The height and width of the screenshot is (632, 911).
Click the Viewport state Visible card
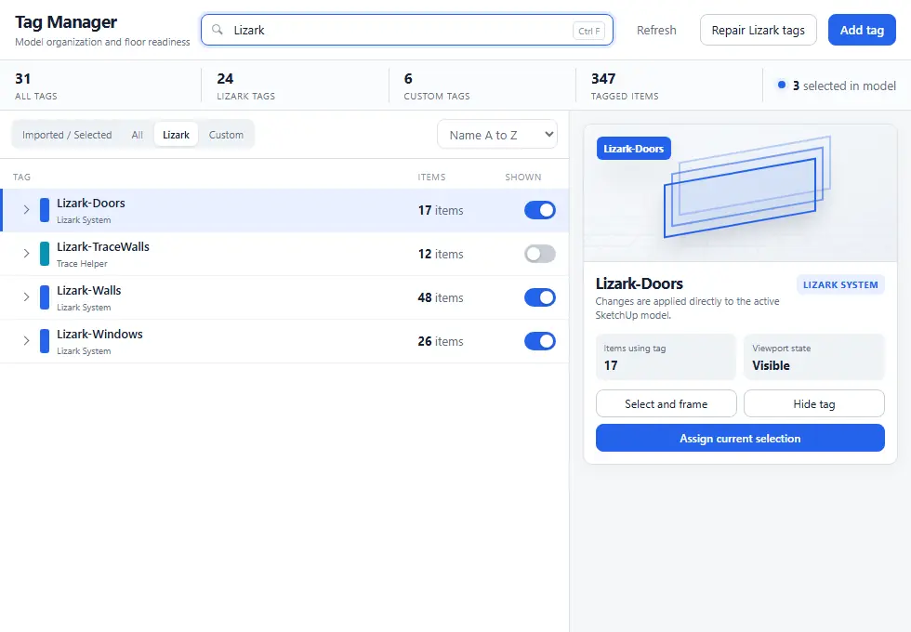pyautogui.click(x=814, y=357)
